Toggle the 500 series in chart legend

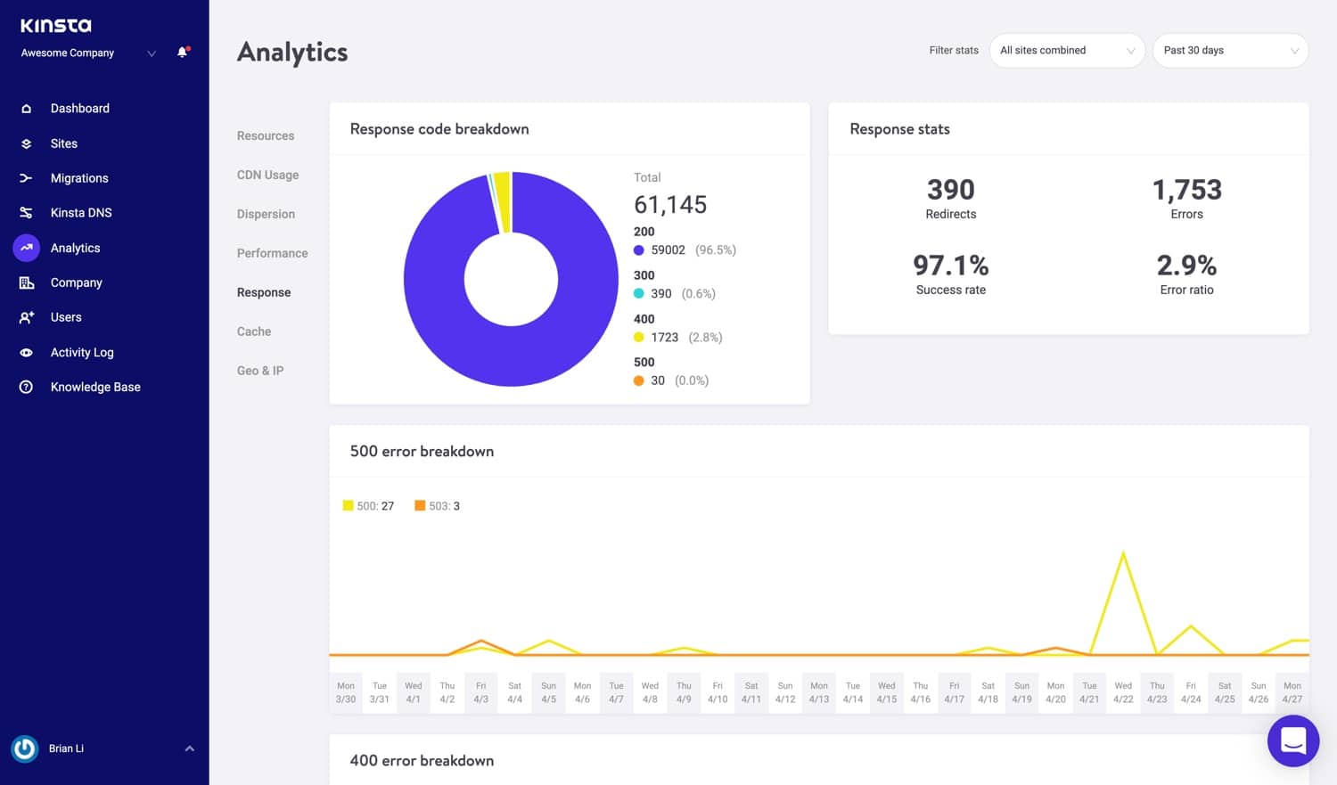pyautogui.click(x=368, y=506)
